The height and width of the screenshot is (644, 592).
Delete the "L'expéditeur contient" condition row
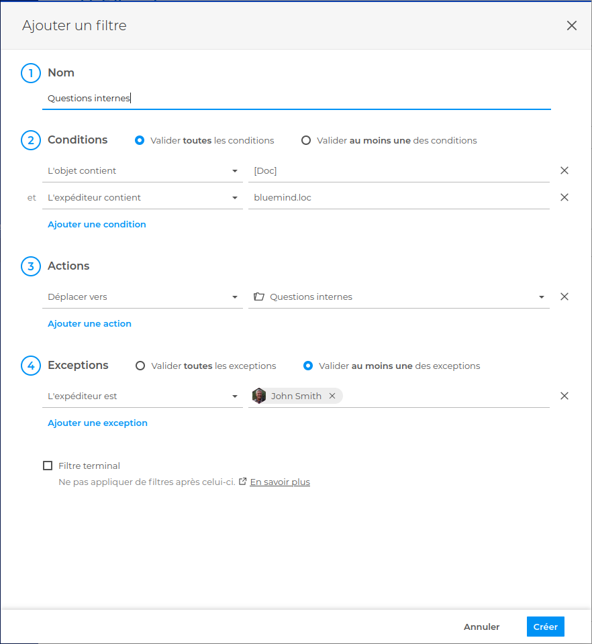click(564, 197)
